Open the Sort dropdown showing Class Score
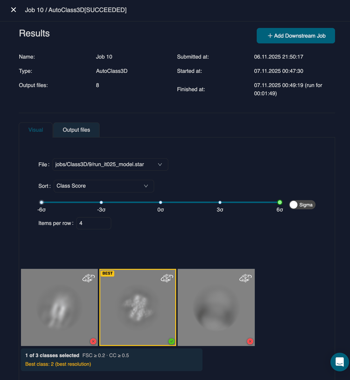Viewport: 350px width, 380px height. 104,186
